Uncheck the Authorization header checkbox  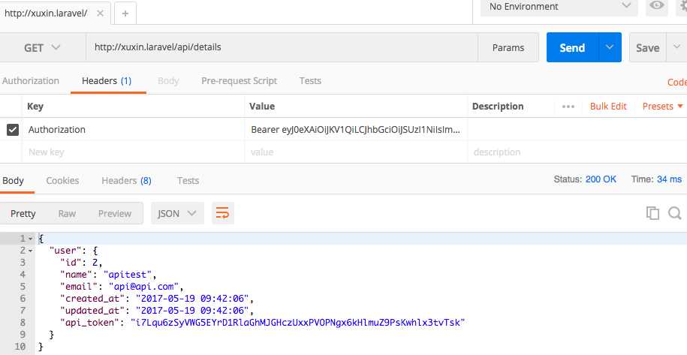pos(13,130)
